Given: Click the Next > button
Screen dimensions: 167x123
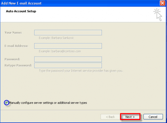Looking at the screenshot, I should click(x=130, y=117).
